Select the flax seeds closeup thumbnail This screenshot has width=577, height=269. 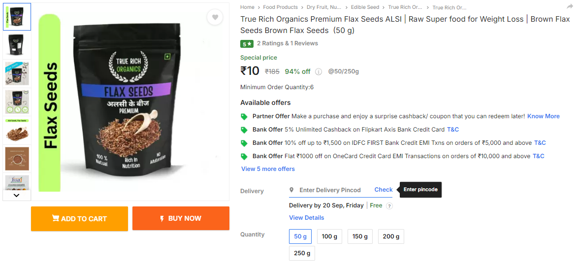click(x=17, y=132)
